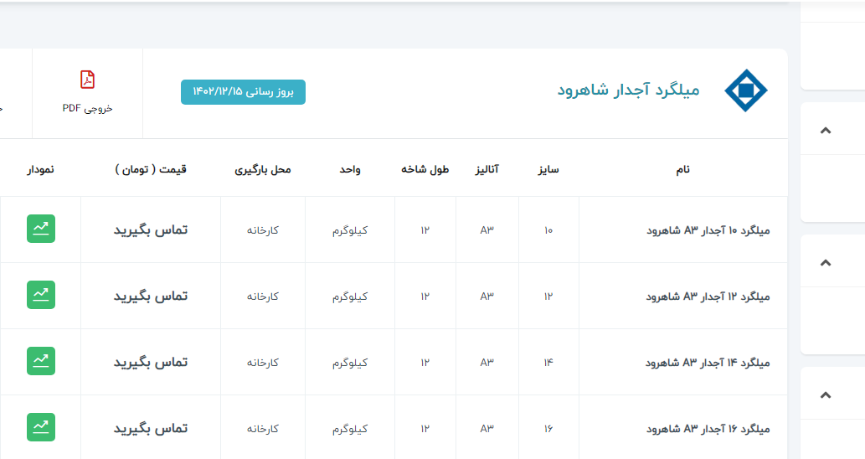Image resolution: width=865 pixels, height=459 pixels.
Task: Click the سایز column header
Action: click(x=548, y=169)
